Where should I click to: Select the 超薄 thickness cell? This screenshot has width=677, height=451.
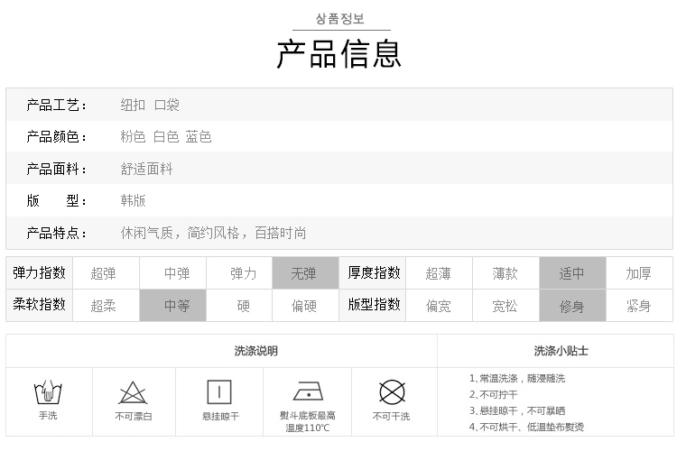click(439, 273)
